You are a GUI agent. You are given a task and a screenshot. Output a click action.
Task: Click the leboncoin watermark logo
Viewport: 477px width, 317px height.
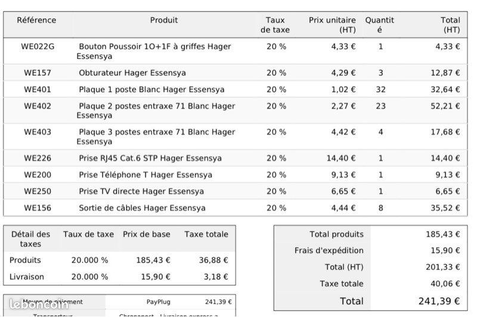click(39, 304)
